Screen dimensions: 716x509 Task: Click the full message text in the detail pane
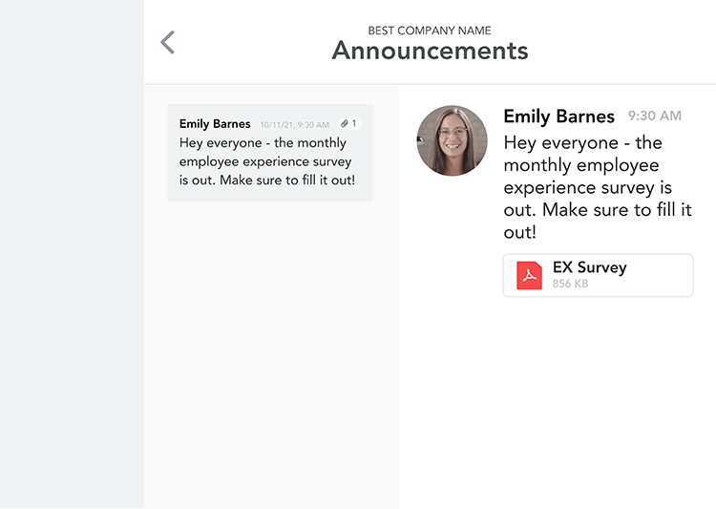pyautogui.click(x=598, y=187)
